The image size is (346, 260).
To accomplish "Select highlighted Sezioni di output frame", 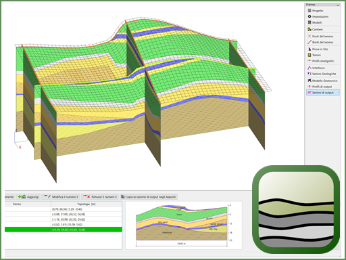I will pos(322,93).
